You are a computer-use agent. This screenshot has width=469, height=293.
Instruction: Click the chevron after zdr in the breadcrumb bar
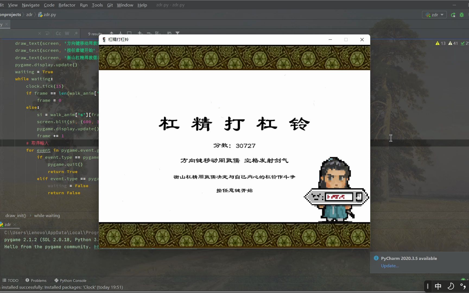coord(35,15)
